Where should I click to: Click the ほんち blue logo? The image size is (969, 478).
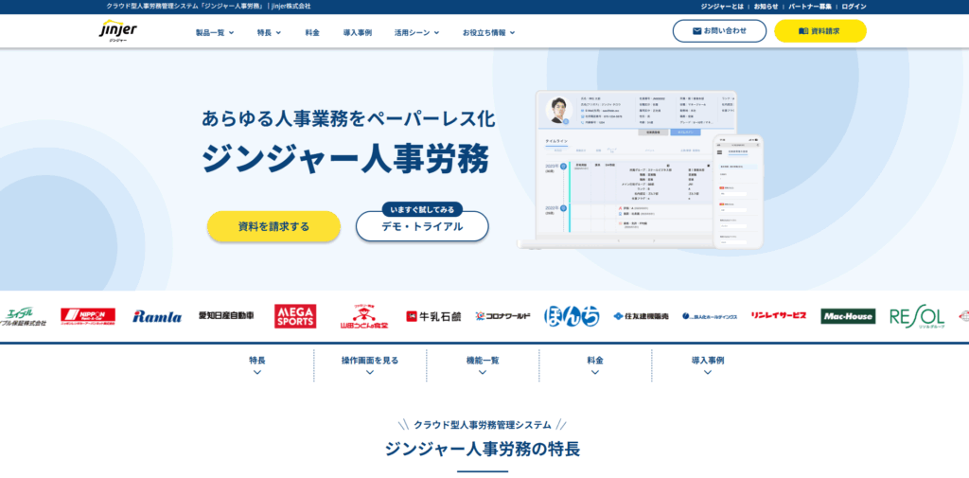tap(572, 316)
